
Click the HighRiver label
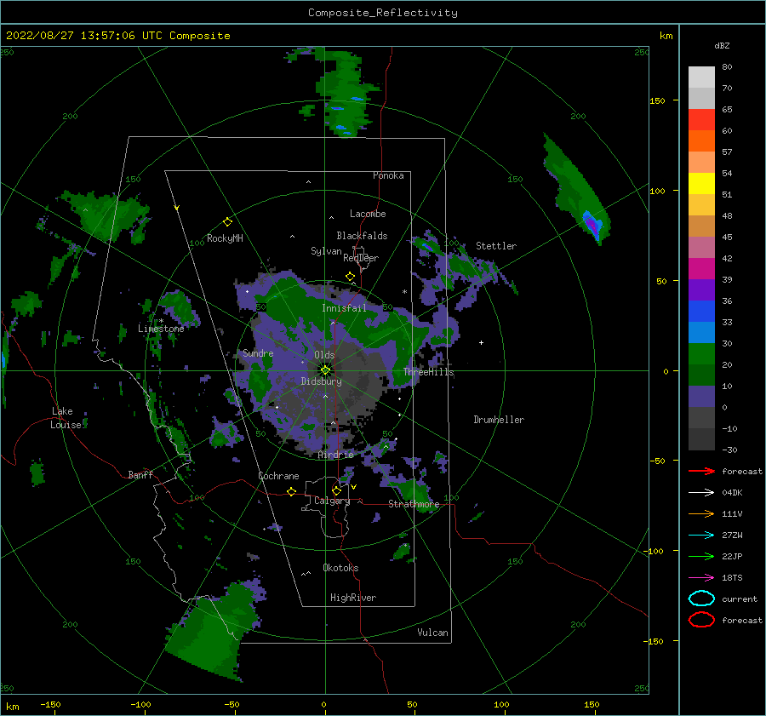(x=353, y=598)
